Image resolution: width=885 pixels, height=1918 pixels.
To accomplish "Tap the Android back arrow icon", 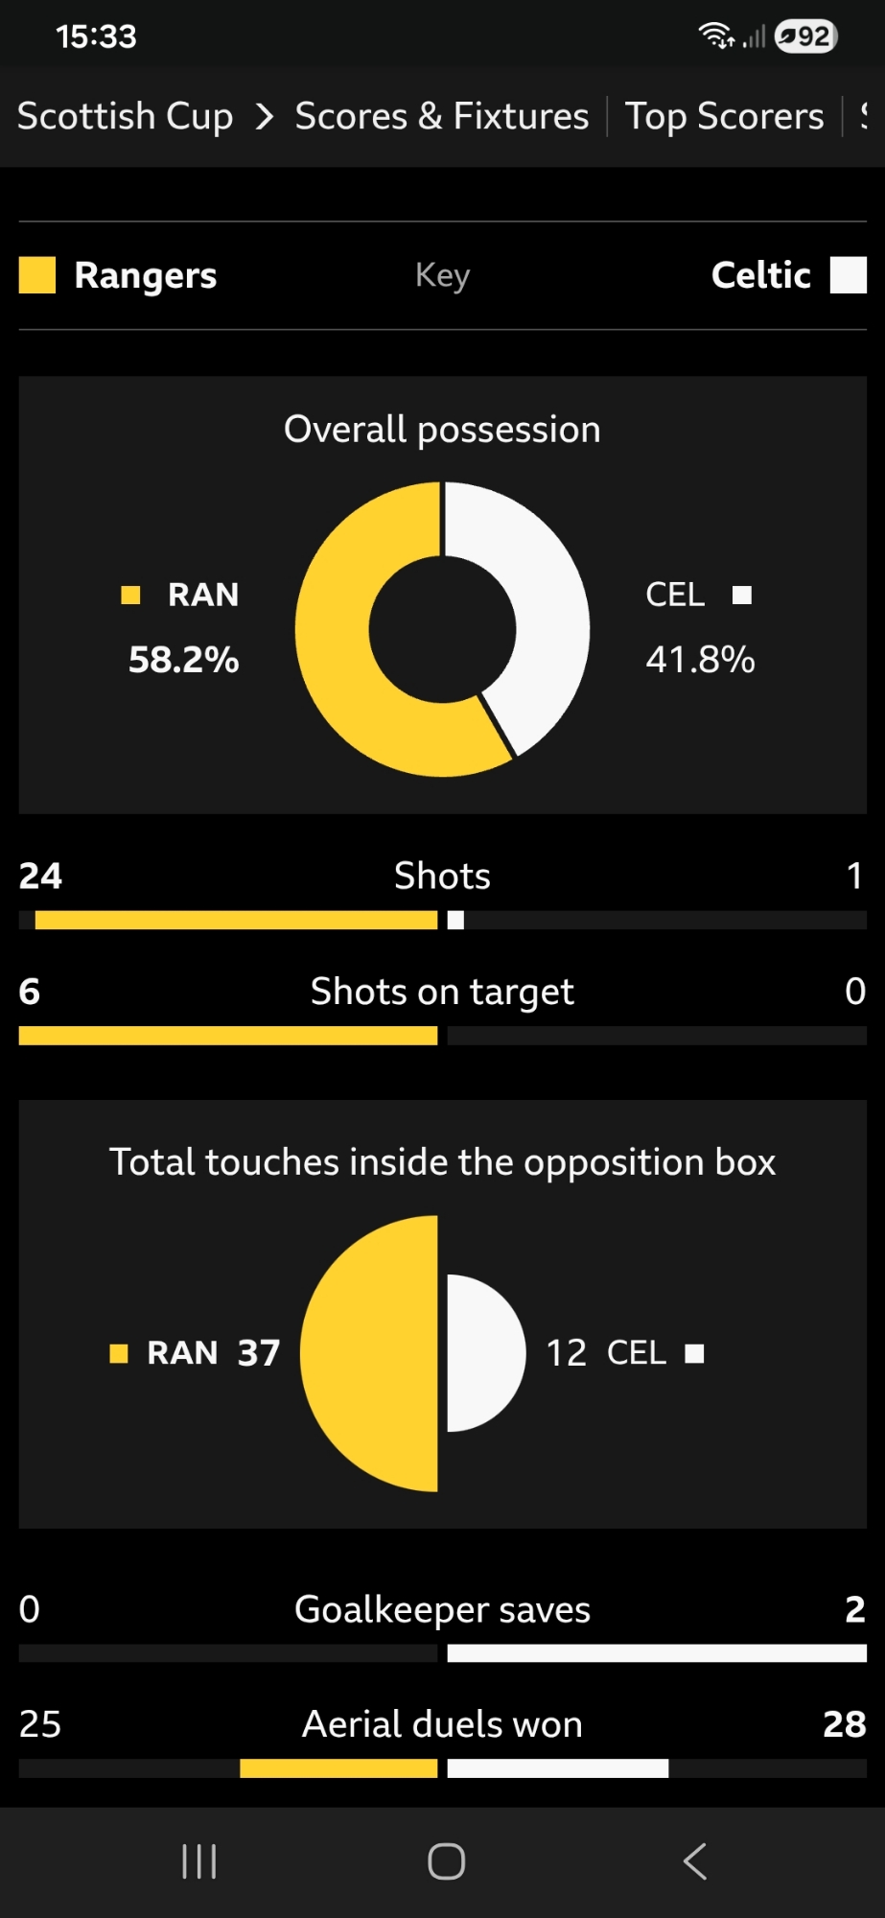I will pos(695,1861).
